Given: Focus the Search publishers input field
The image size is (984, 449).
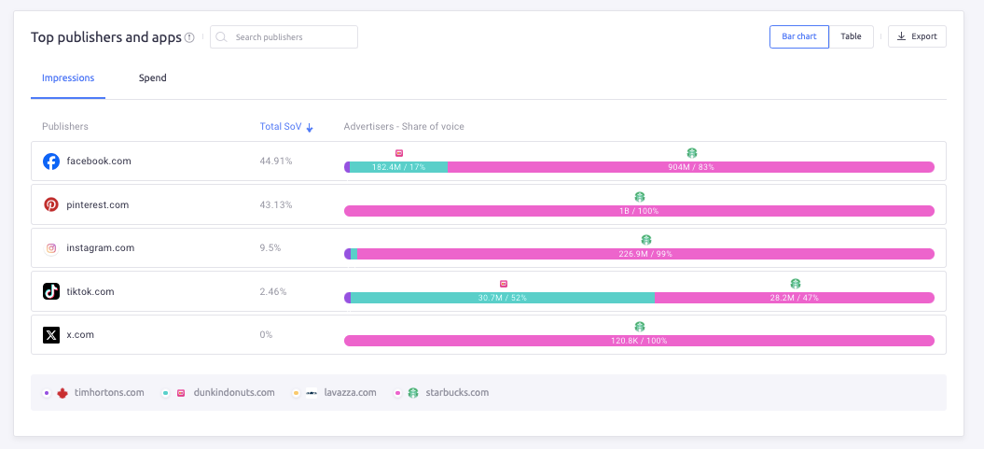Looking at the screenshot, I should click(284, 37).
